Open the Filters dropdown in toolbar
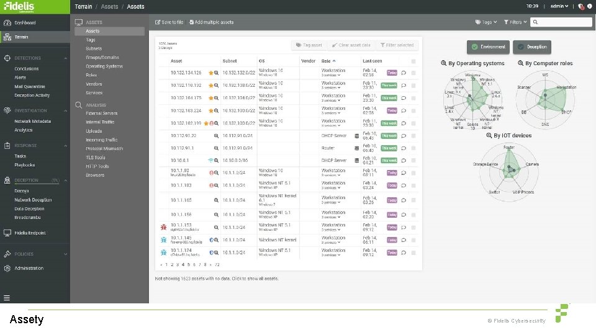The height and width of the screenshot is (335, 596). tap(515, 22)
